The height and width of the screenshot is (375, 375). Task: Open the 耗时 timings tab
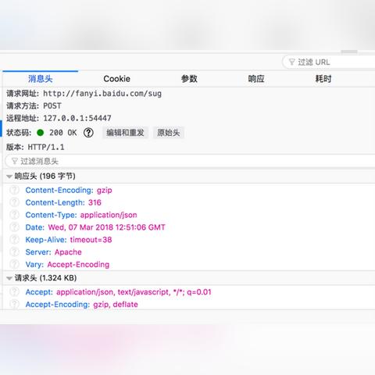(x=323, y=79)
